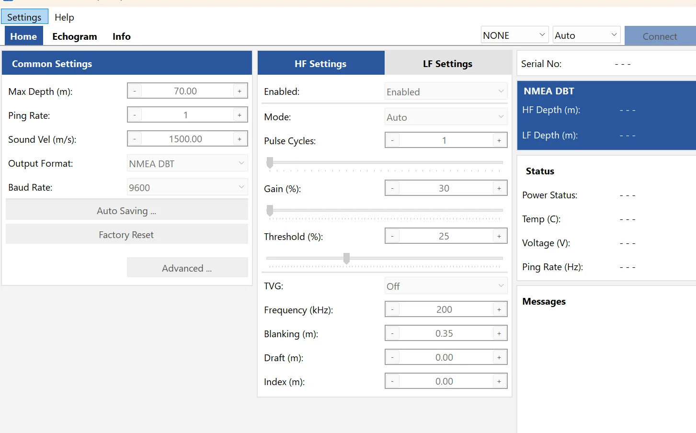Click the Pulse Cycles slider handle
Viewport: 696px width, 433px height.
point(270,163)
